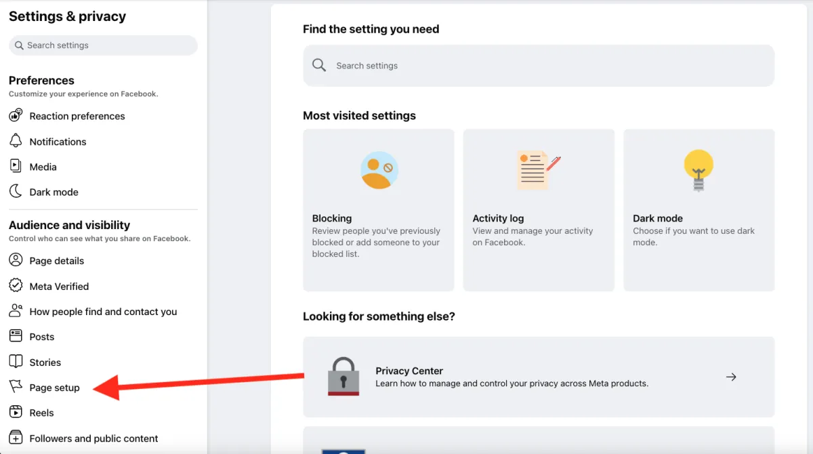Click the Page setup flag icon
Screen dimensions: 813x454
point(16,387)
